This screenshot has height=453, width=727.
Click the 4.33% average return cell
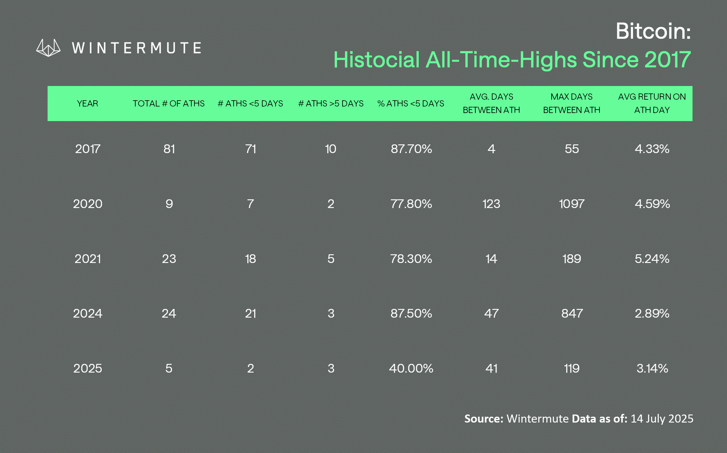pos(652,149)
